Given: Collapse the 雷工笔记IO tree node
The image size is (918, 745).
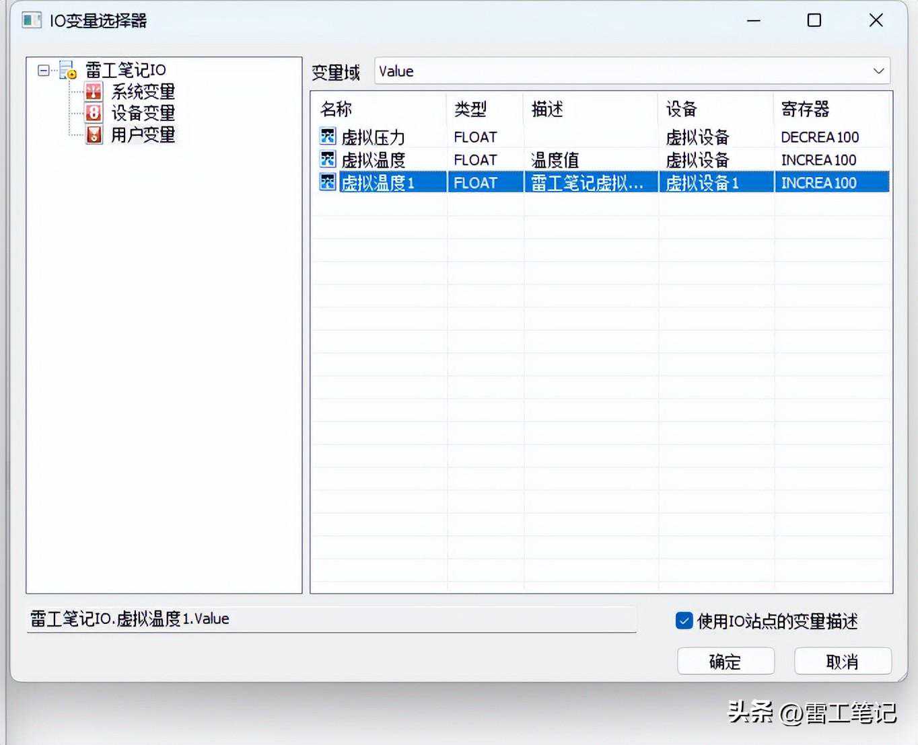Looking at the screenshot, I should tap(44, 70).
